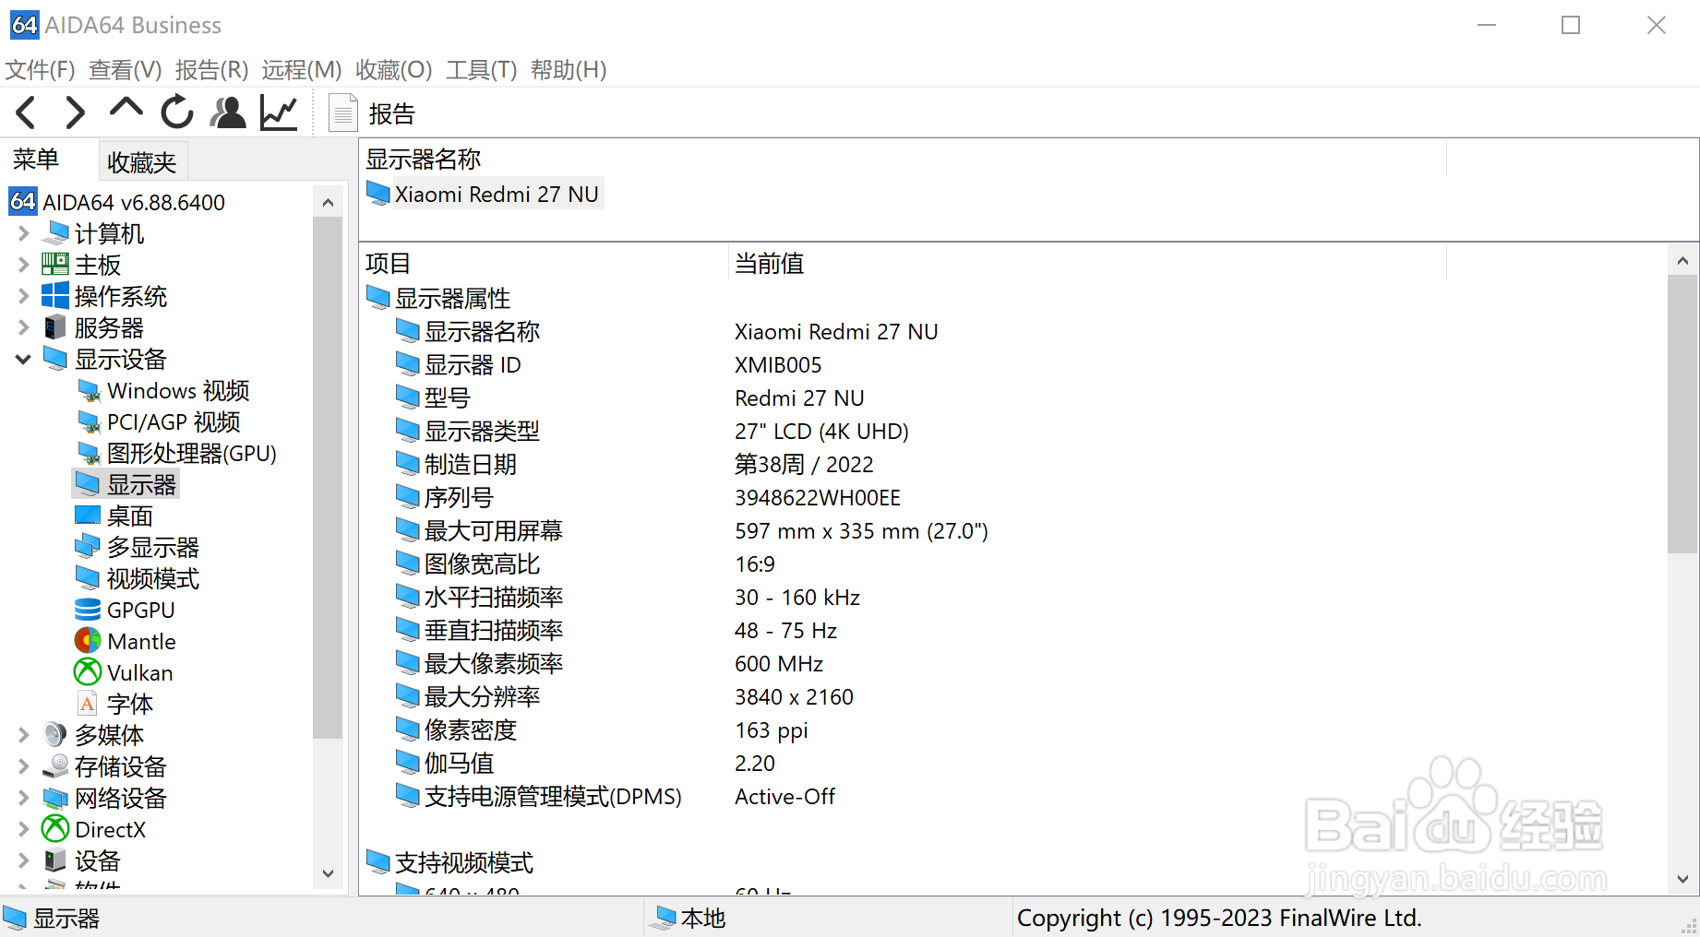This screenshot has width=1700, height=937.
Task: Open the 工具(T) menu
Action: coord(482,70)
